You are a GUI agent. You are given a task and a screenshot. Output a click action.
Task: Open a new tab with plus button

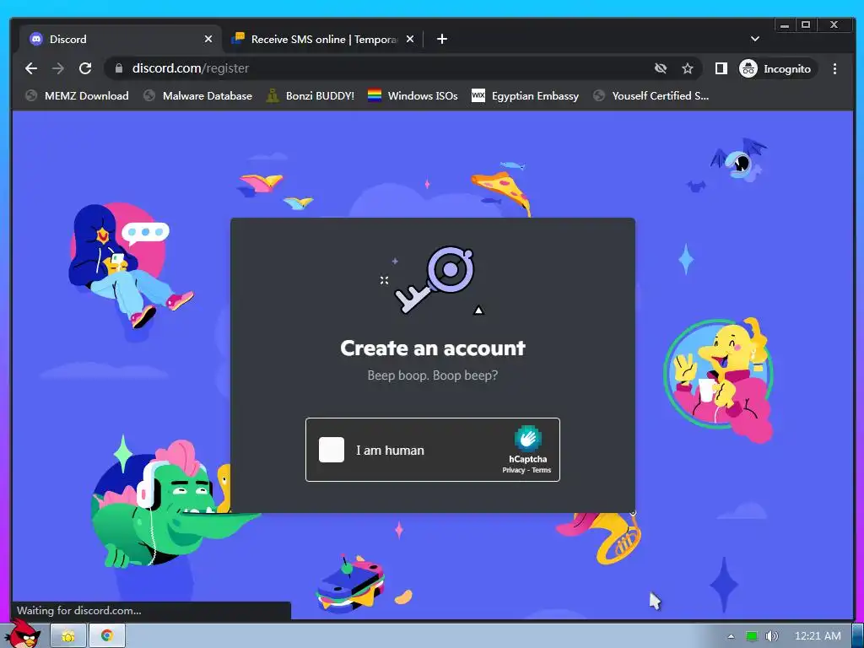442,39
